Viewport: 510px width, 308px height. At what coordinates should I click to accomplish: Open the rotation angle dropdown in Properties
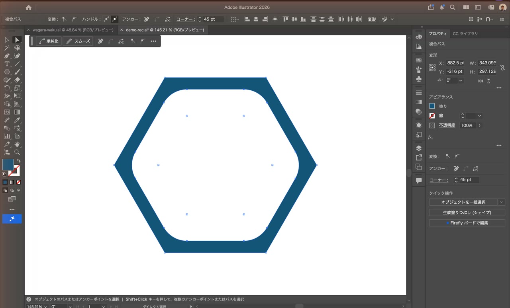click(x=461, y=80)
